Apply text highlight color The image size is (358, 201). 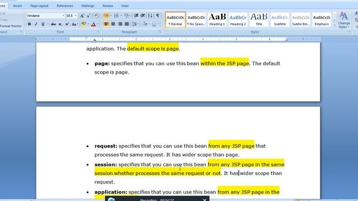(83, 24)
